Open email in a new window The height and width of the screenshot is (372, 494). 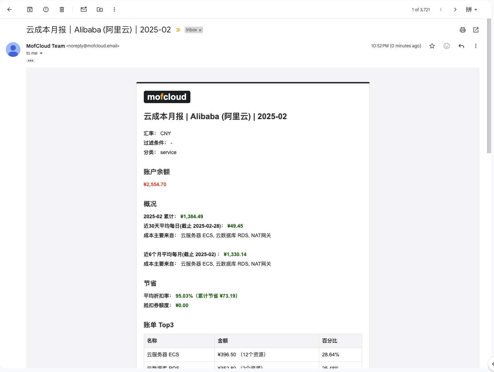click(x=476, y=30)
